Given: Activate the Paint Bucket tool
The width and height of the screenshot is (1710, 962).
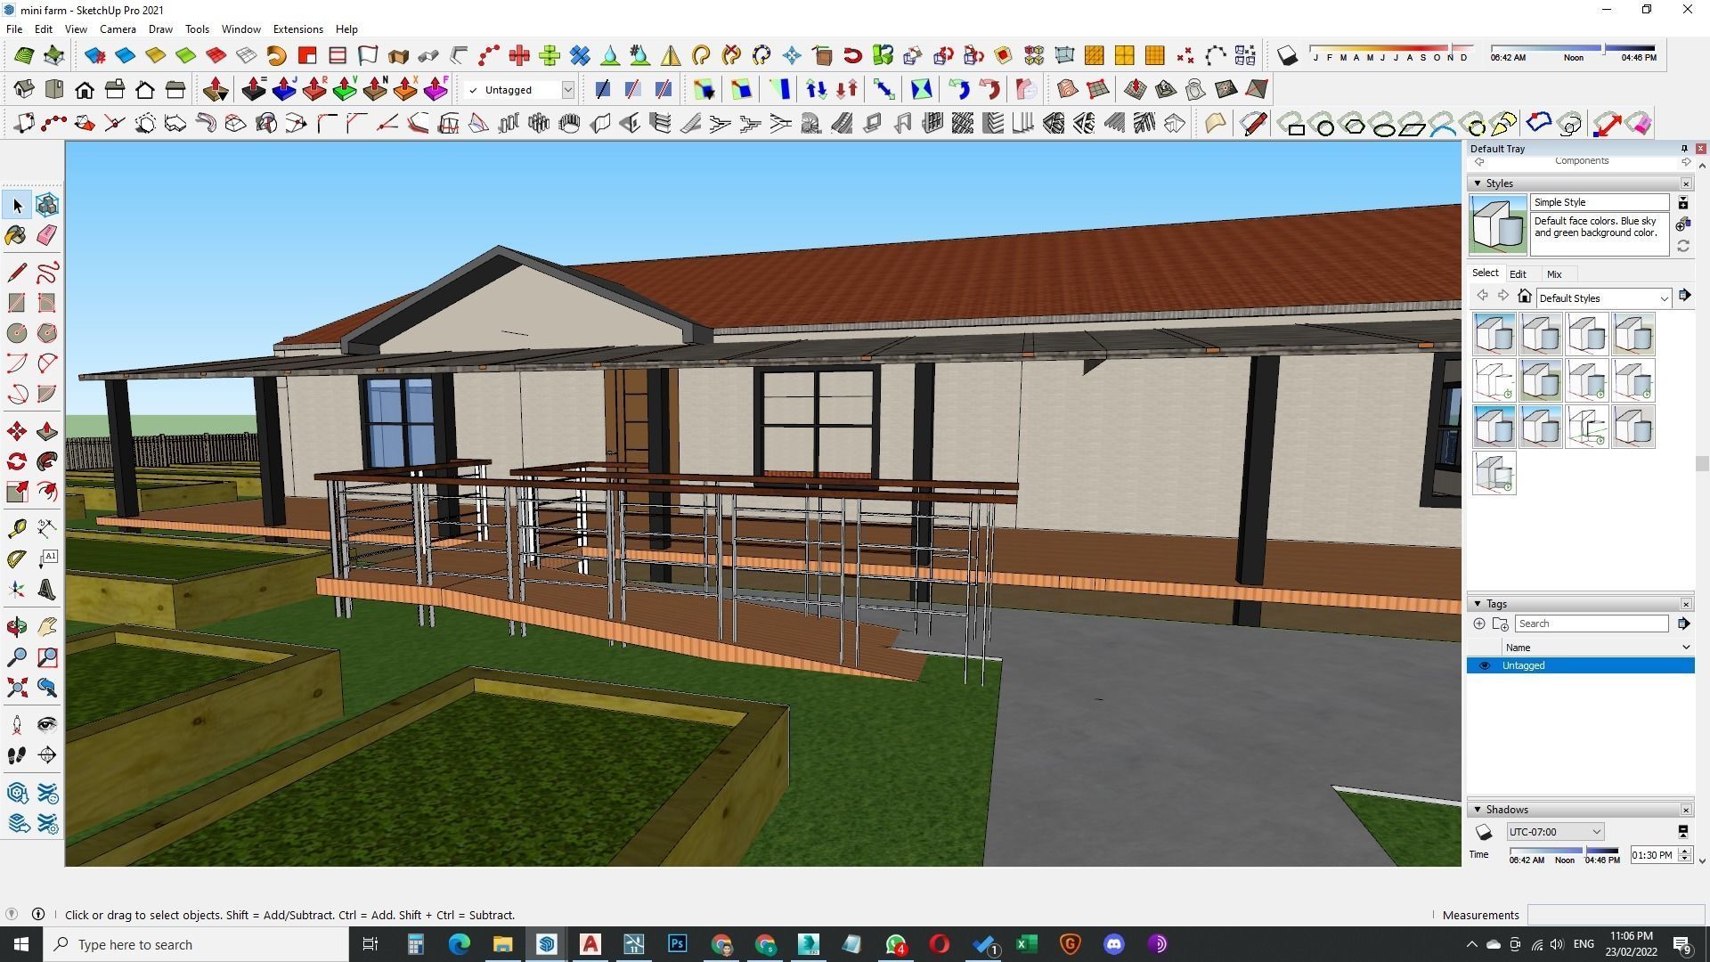Looking at the screenshot, I should tap(16, 235).
